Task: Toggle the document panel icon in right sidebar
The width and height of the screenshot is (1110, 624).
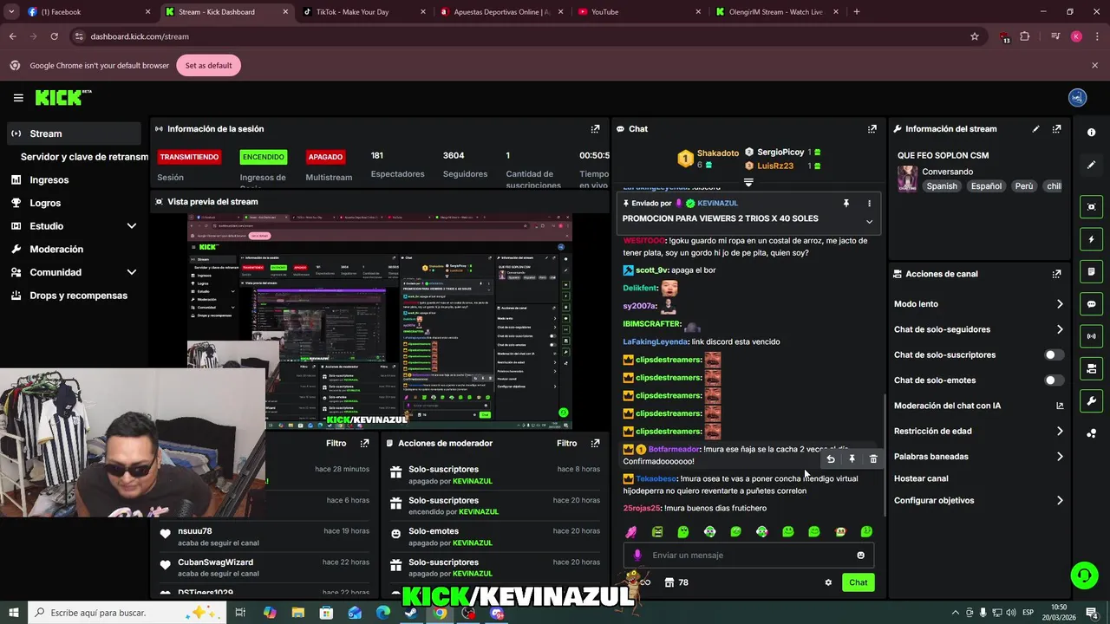Action: click(x=1091, y=271)
